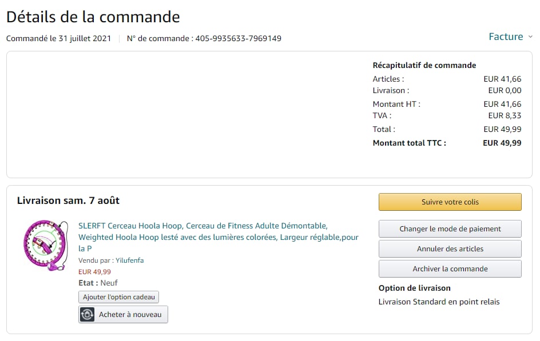Click the circular buy-again arrows icon
The width and height of the screenshot is (540, 341).
coord(87,315)
